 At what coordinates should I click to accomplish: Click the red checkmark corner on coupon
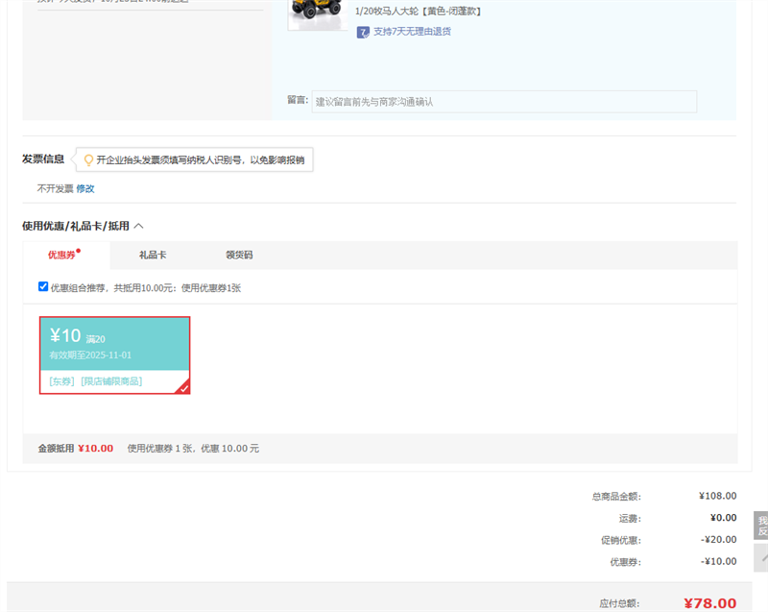tap(182, 387)
